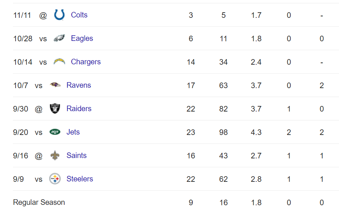Click the Jets green oval logo

(x=55, y=132)
